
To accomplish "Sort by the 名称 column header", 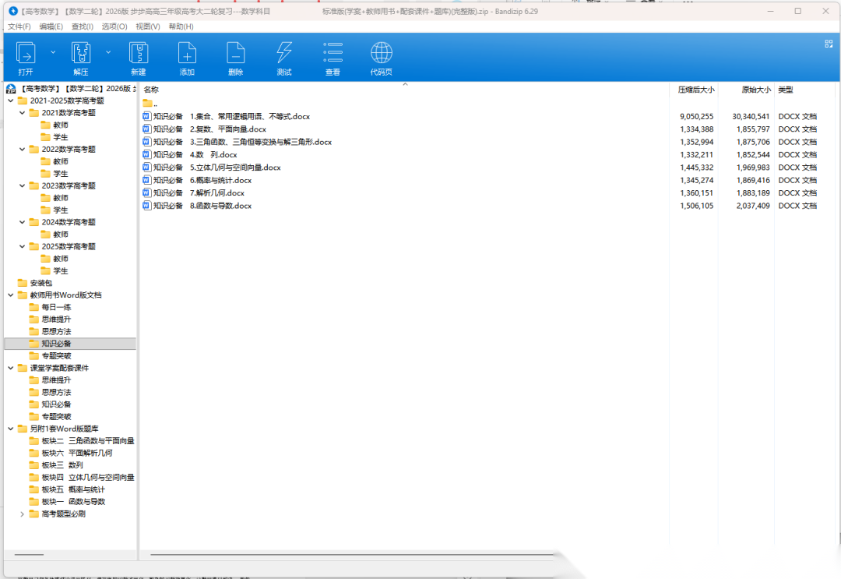I will (x=152, y=90).
